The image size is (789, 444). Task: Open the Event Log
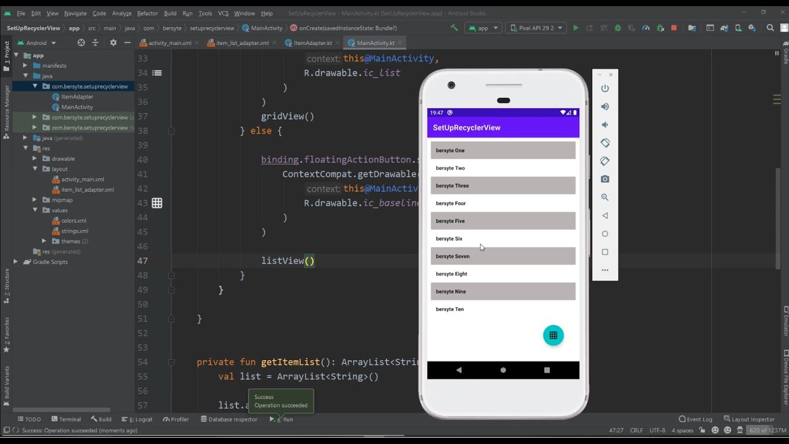(x=695, y=419)
